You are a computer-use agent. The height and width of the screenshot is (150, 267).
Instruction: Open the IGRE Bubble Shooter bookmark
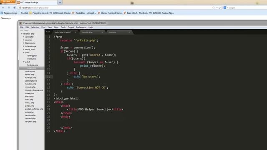point(60,13)
